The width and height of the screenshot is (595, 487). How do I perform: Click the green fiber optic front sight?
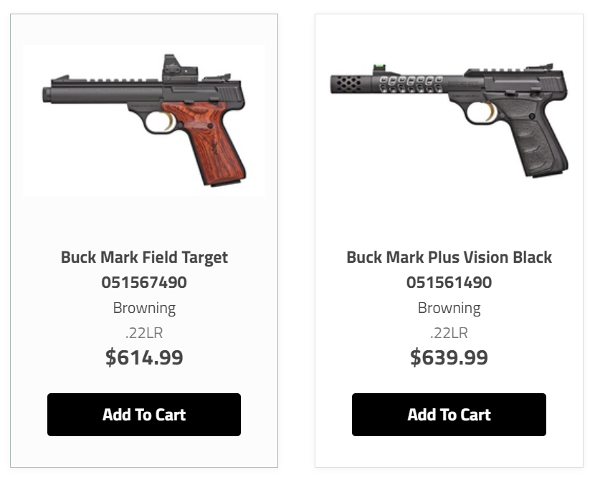point(379,68)
